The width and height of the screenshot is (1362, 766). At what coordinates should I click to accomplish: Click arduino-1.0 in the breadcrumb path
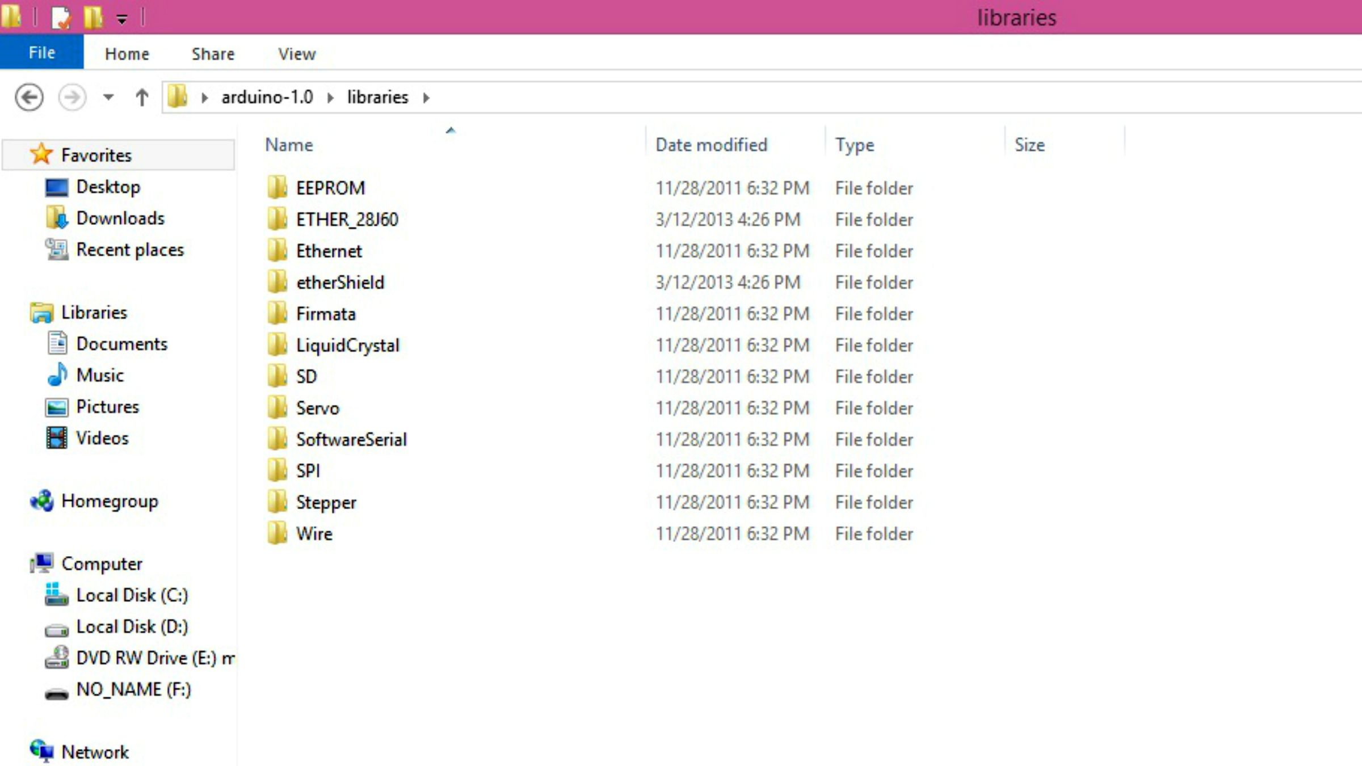point(267,98)
